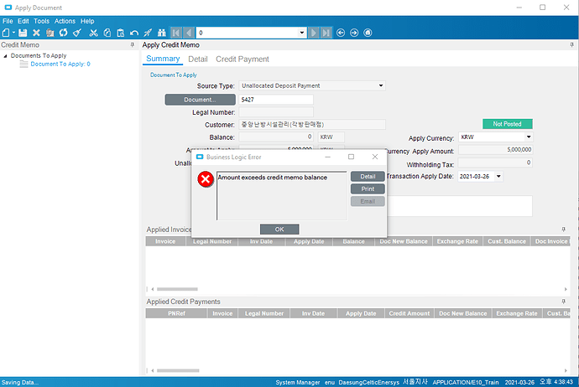Go to first record navigation icon

coord(176,33)
